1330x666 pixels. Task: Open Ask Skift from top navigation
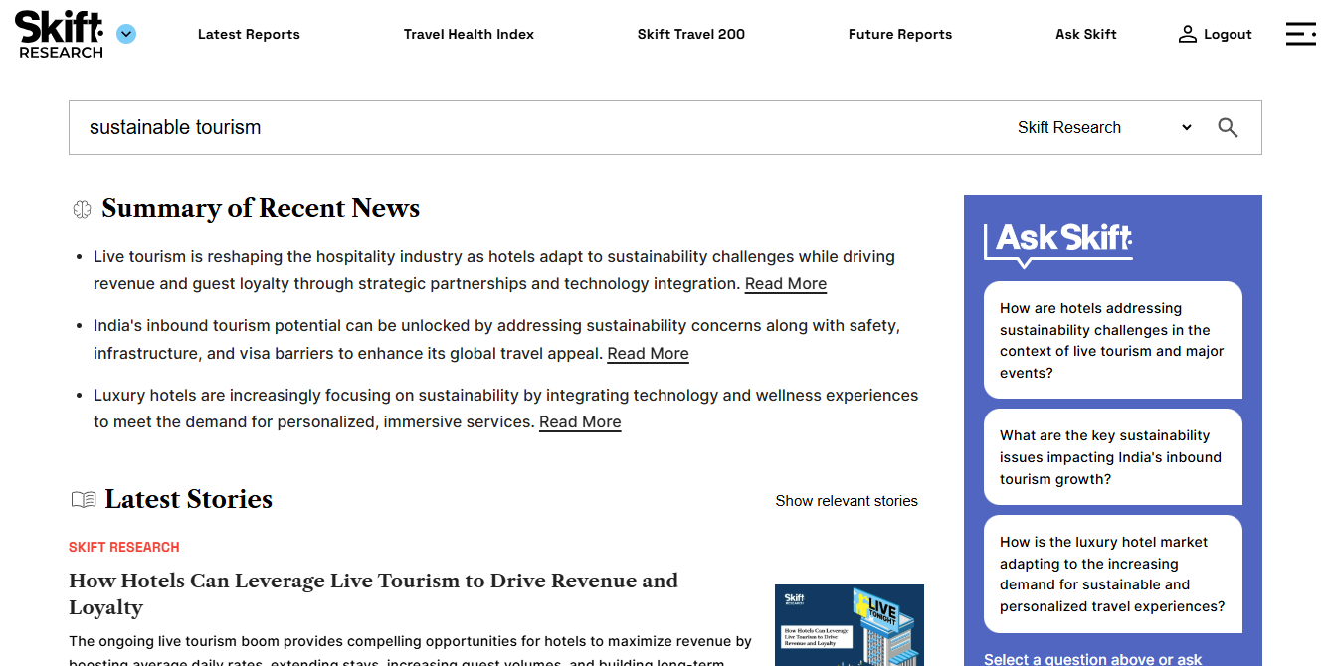pyautogui.click(x=1086, y=34)
